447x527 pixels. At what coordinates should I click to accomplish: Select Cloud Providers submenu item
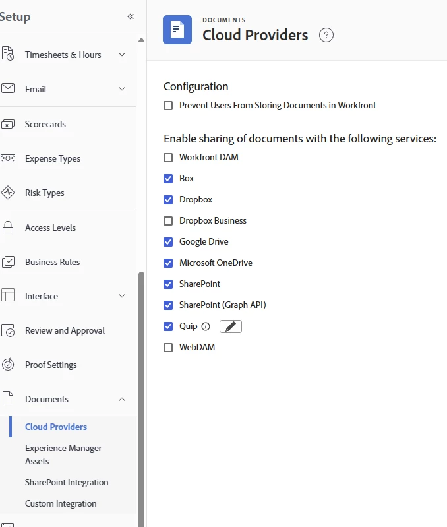tap(56, 427)
